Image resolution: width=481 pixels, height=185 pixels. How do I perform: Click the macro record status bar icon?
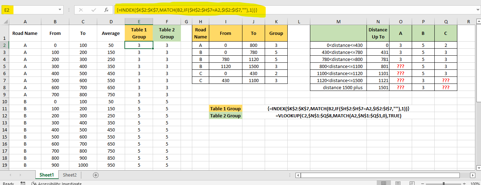[23, 183]
